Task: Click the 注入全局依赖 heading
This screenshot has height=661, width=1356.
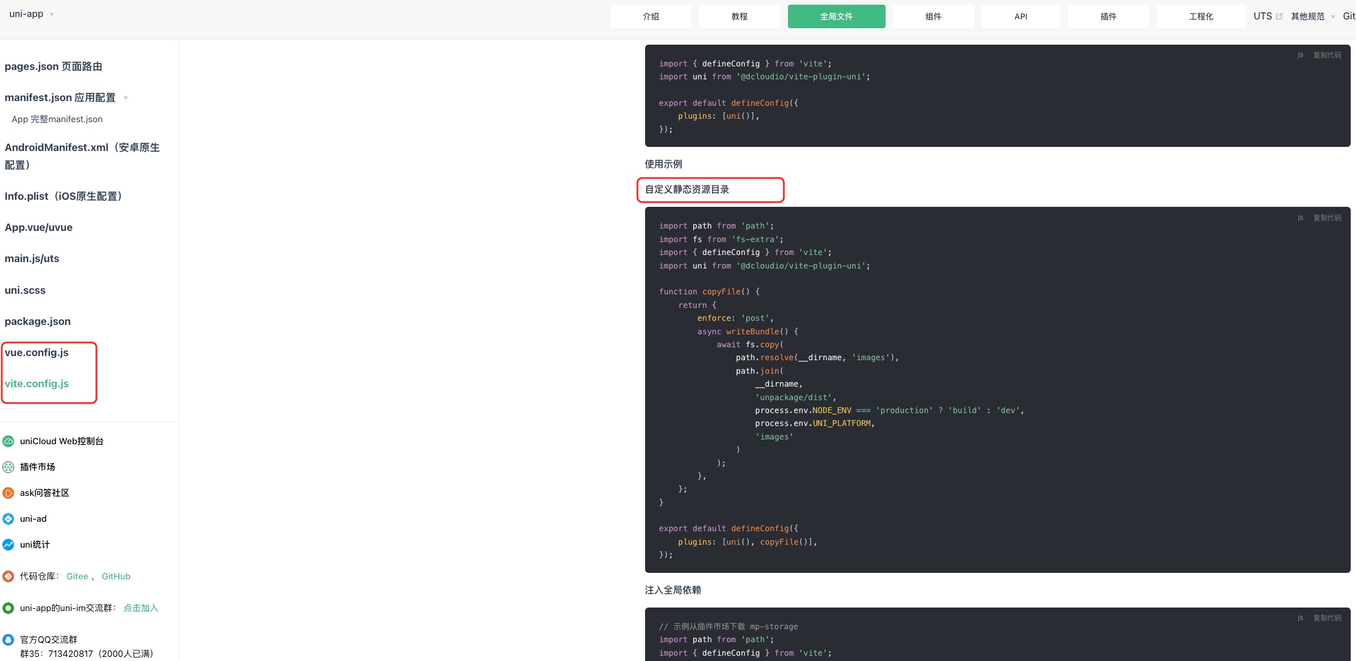Action: point(673,590)
